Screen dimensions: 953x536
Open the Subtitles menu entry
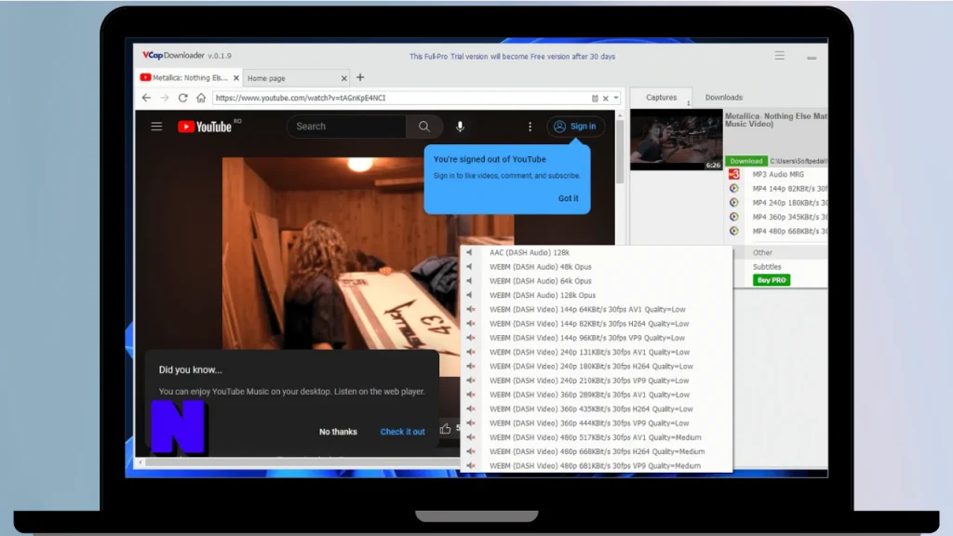767,267
